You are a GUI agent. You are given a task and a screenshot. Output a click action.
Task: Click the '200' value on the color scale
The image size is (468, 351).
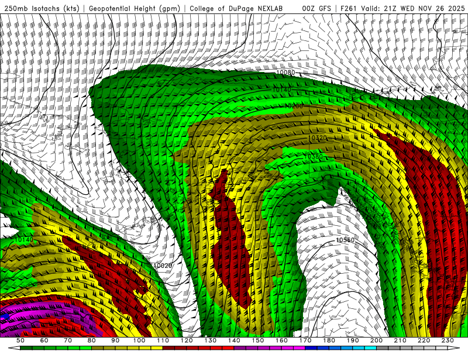point(376,340)
